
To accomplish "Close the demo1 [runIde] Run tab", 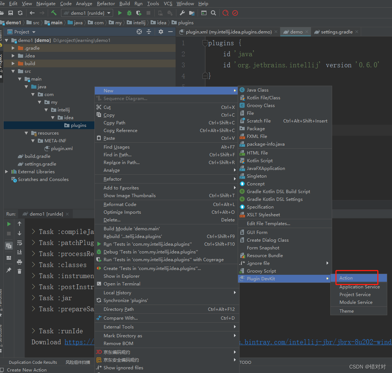I will (x=67, y=214).
